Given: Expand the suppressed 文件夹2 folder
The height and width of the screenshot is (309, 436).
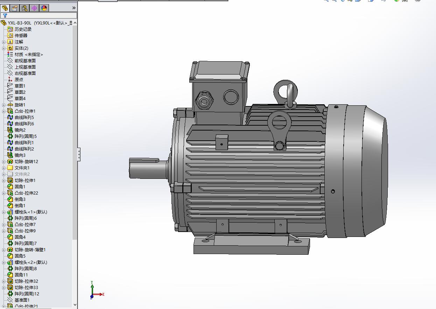Looking at the screenshot, I should (4, 174).
